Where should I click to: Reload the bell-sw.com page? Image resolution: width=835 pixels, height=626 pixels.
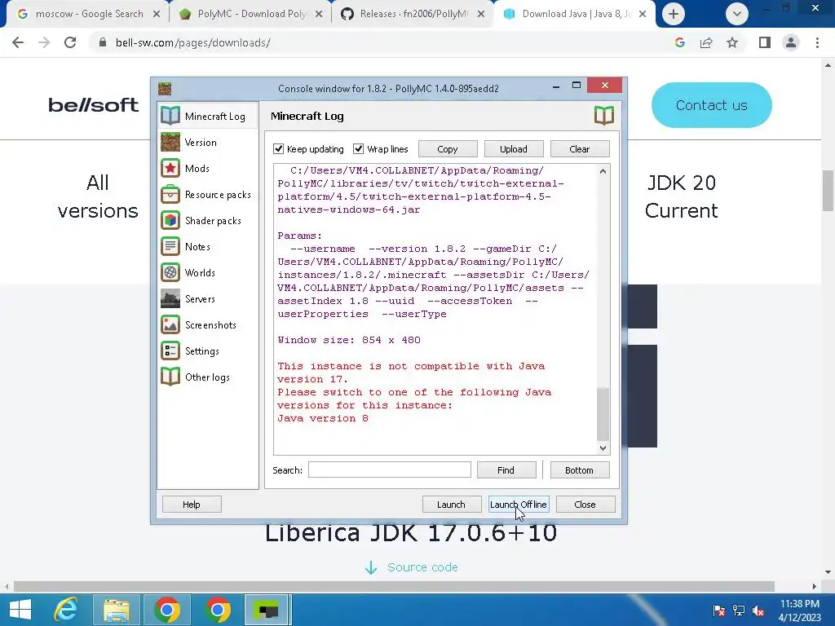pos(70,42)
